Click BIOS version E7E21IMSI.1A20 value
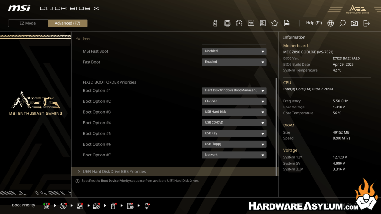The image size is (381, 214). click(x=346, y=58)
